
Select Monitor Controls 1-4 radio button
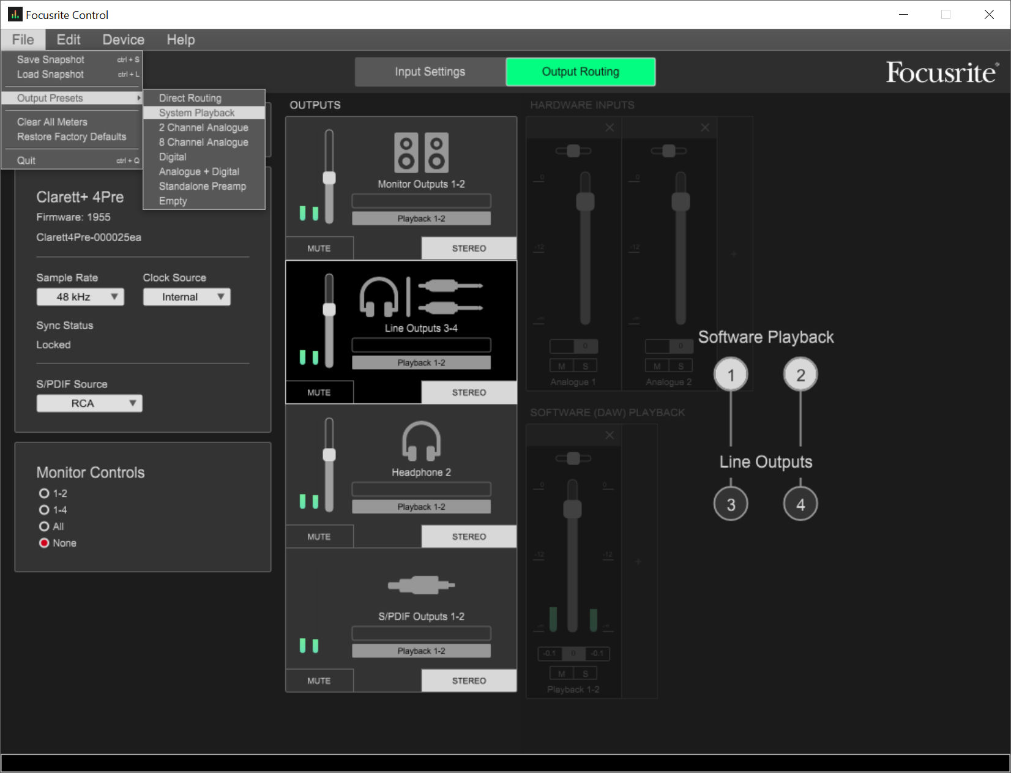pyautogui.click(x=44, y=510)
